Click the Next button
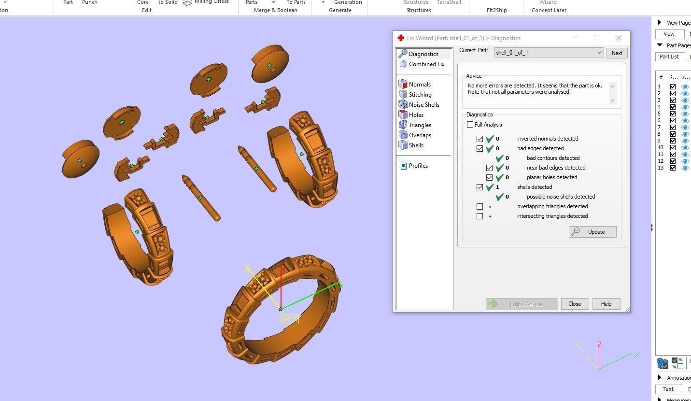Viewport: 691px width, 401px height. (x=617, y=53)
